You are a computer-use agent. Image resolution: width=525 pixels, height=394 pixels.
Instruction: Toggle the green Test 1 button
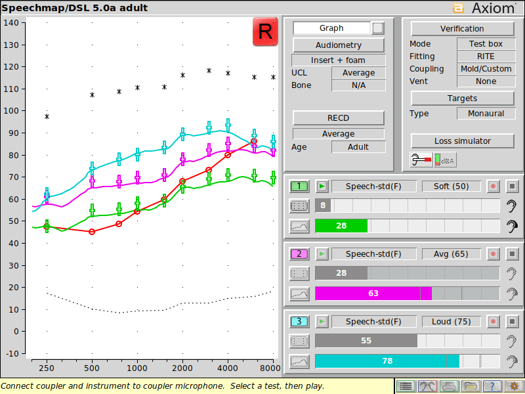pos(299,186)
